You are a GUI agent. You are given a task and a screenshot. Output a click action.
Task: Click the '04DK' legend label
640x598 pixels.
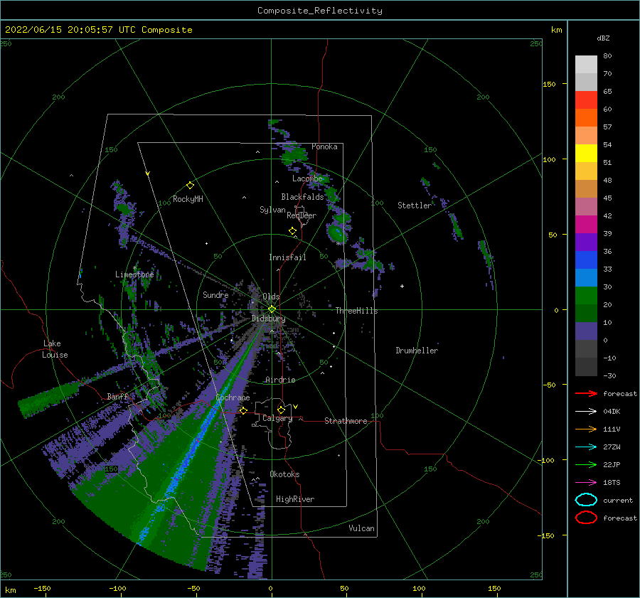pyautogui.click(x=612, y=411)
